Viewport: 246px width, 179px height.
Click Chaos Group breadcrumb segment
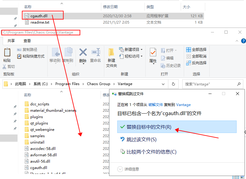click(x=99, y=84)
